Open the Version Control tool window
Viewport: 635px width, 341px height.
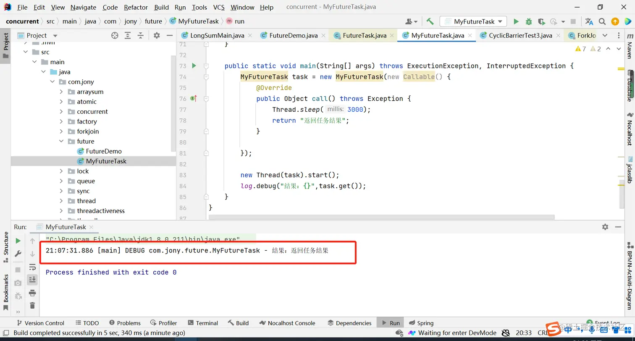40,323
